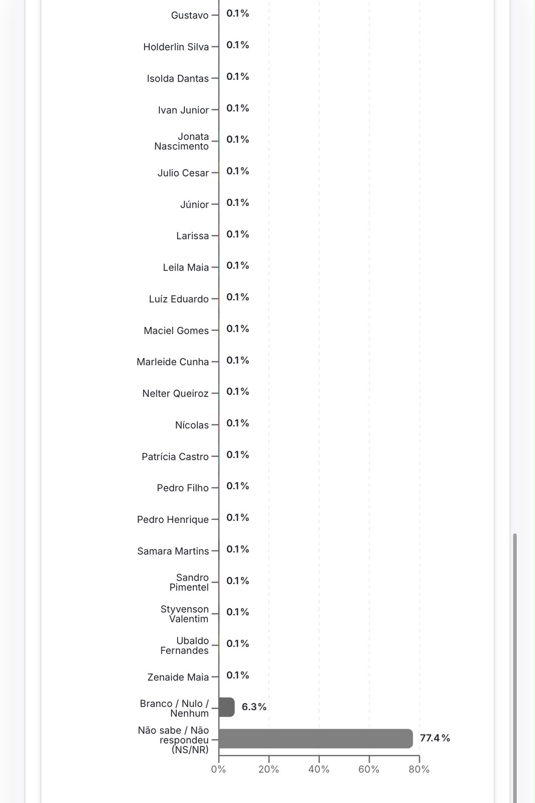Click the 40% axis tick label
The image size is (535, 803).
[x=319, y=769]
